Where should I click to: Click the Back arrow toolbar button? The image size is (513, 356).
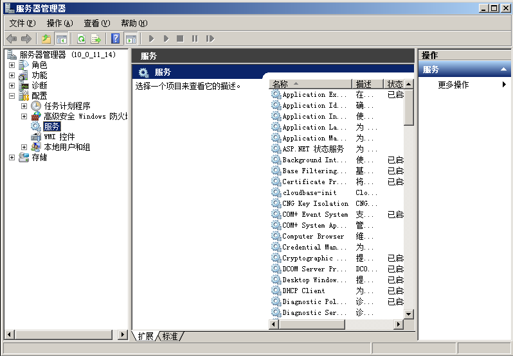tap(12, 38)
